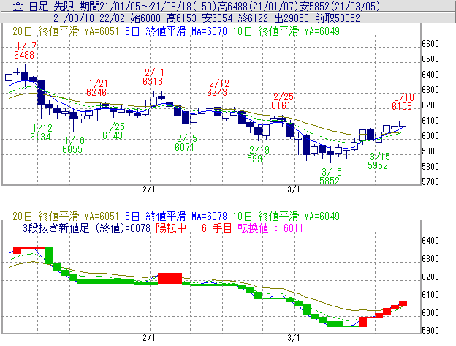
Task: Click the 安6054 daily low value
Action: tap(218, 18)
